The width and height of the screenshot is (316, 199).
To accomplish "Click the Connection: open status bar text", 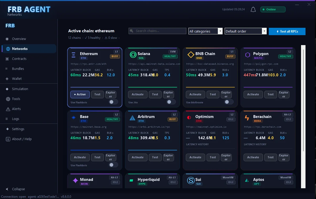I will 14,197.
